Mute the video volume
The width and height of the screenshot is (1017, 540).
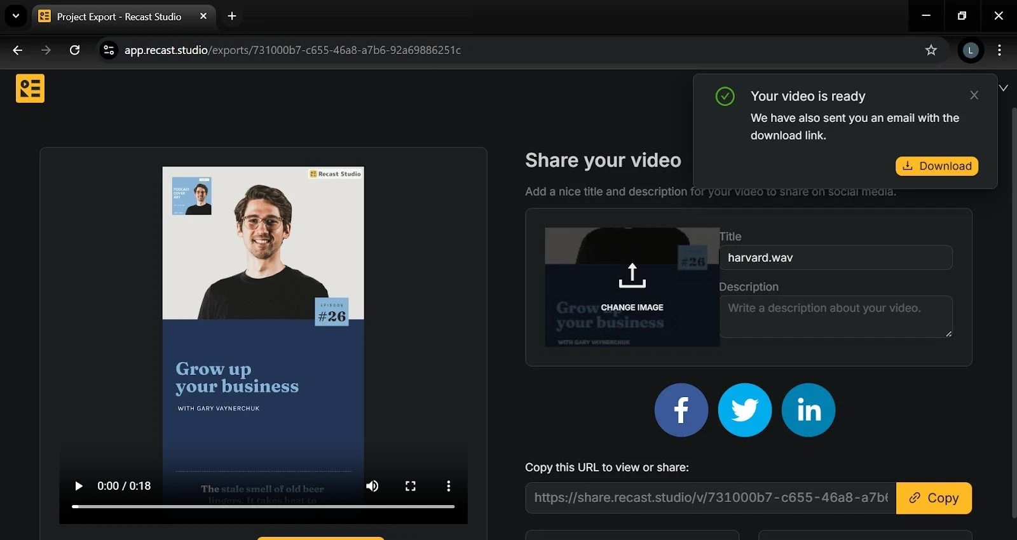pyautogui.click(x=372, y=486)
